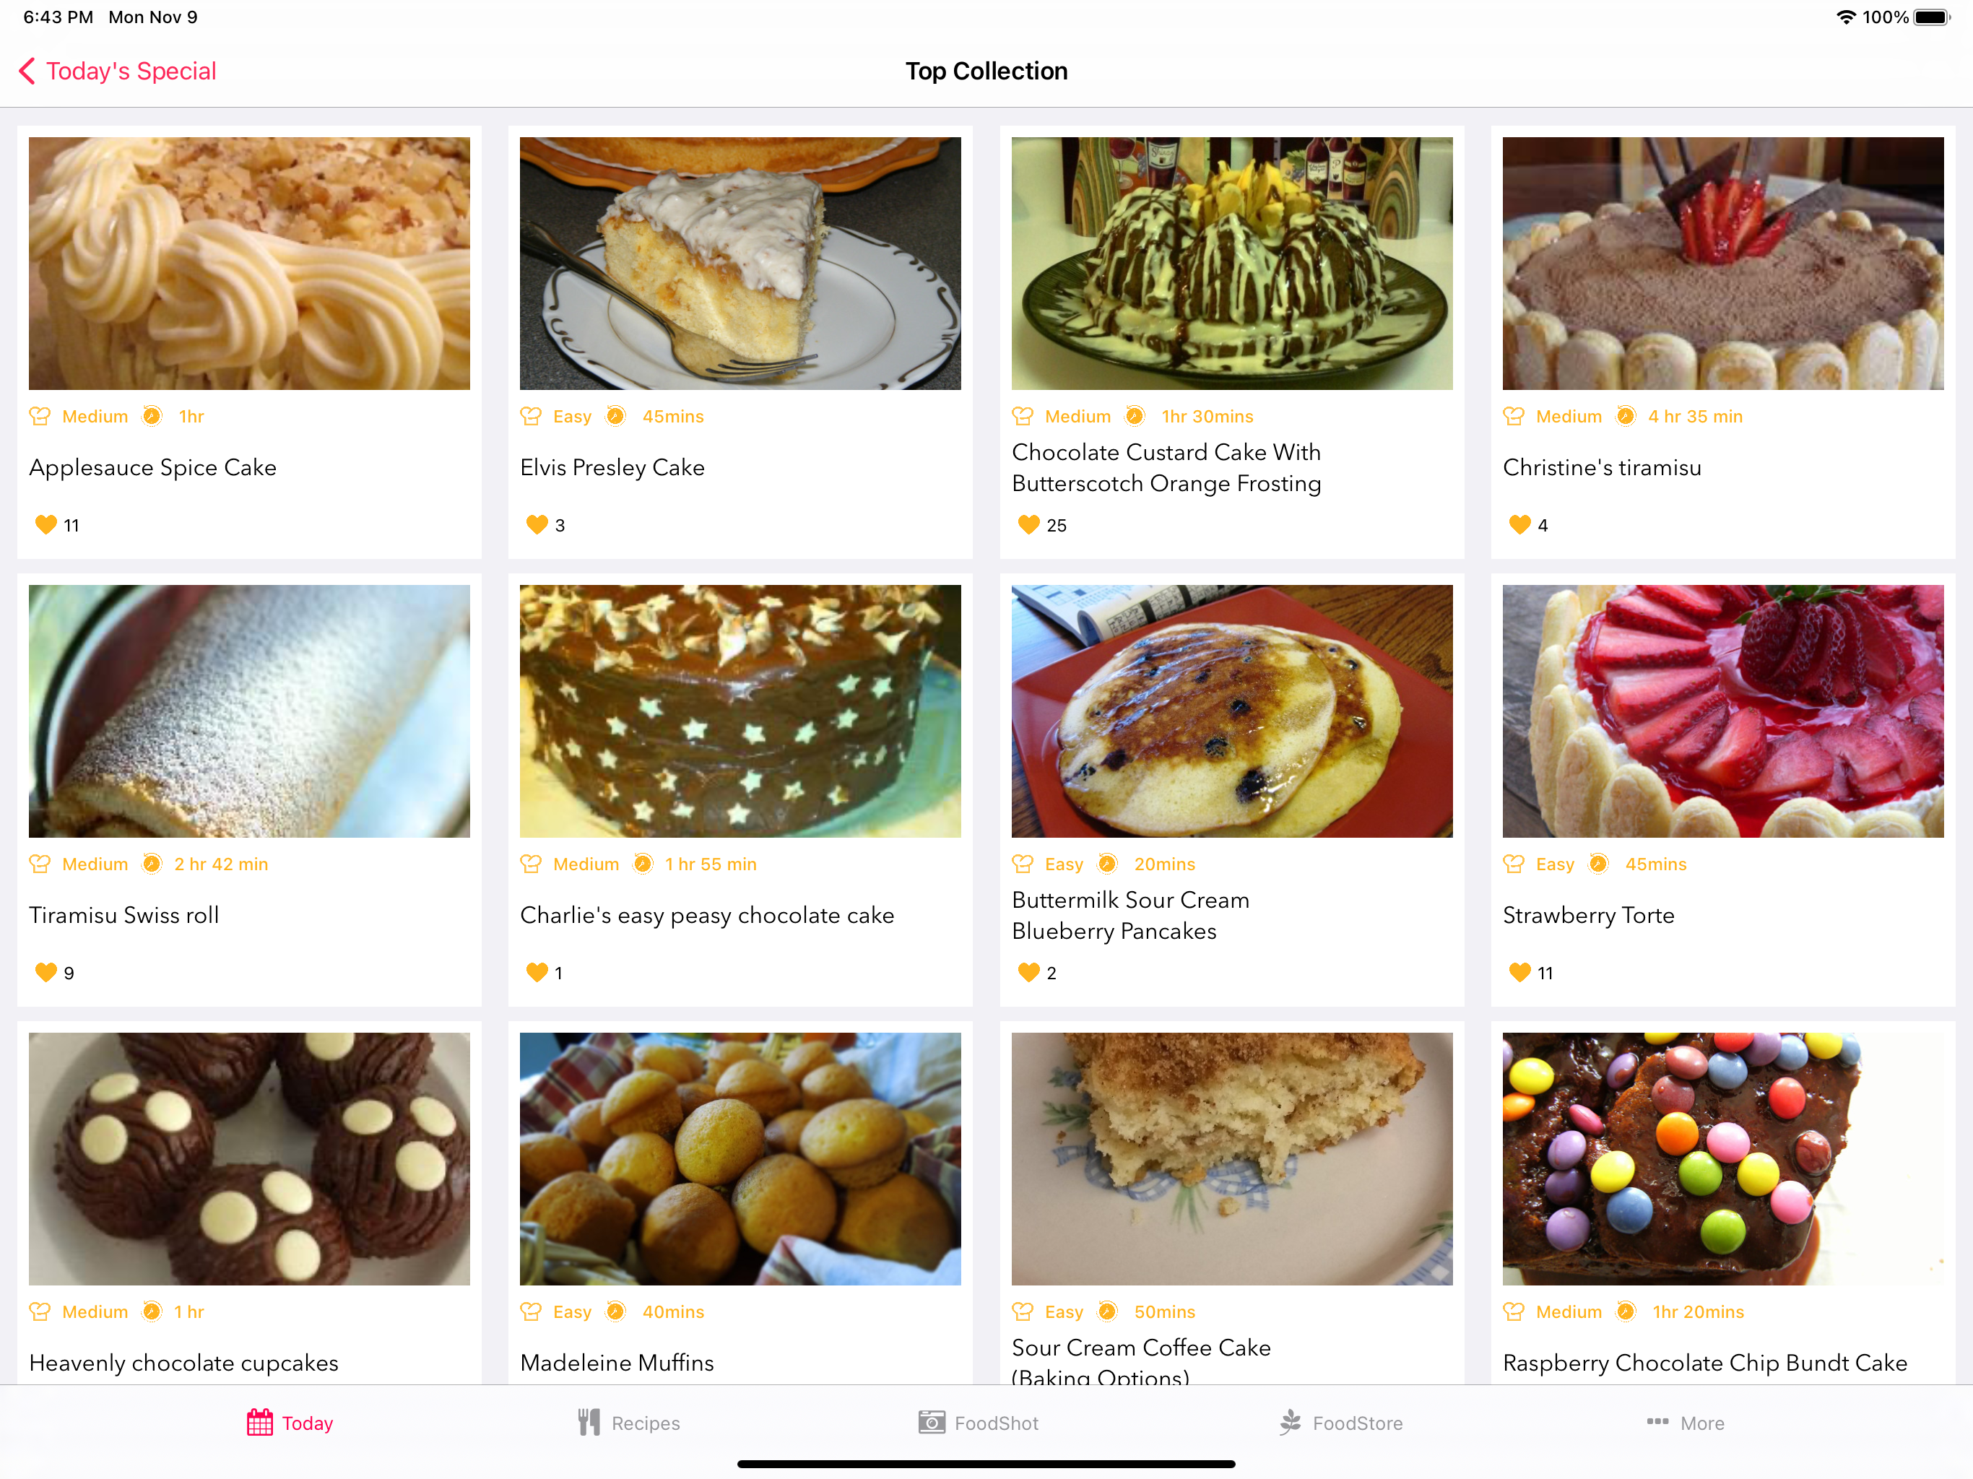This screenshot has height=1479, width=1973.
Task: Select the Today tab
Action: tap(290, 1423)
